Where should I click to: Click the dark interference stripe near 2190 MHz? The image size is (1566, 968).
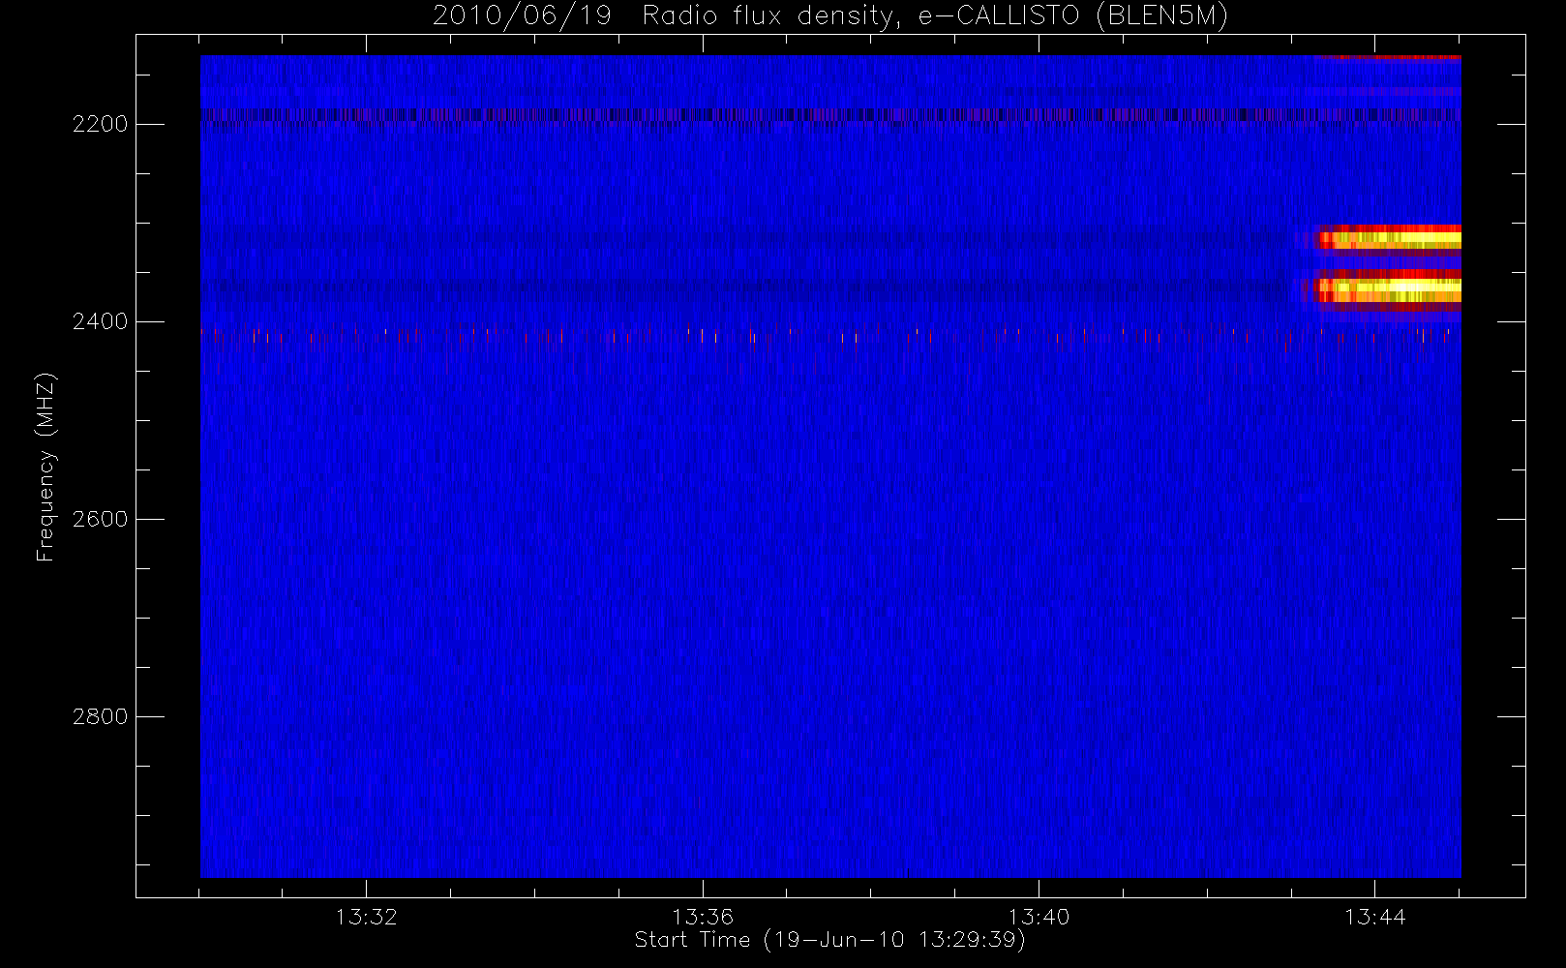[x=830, y=114]
